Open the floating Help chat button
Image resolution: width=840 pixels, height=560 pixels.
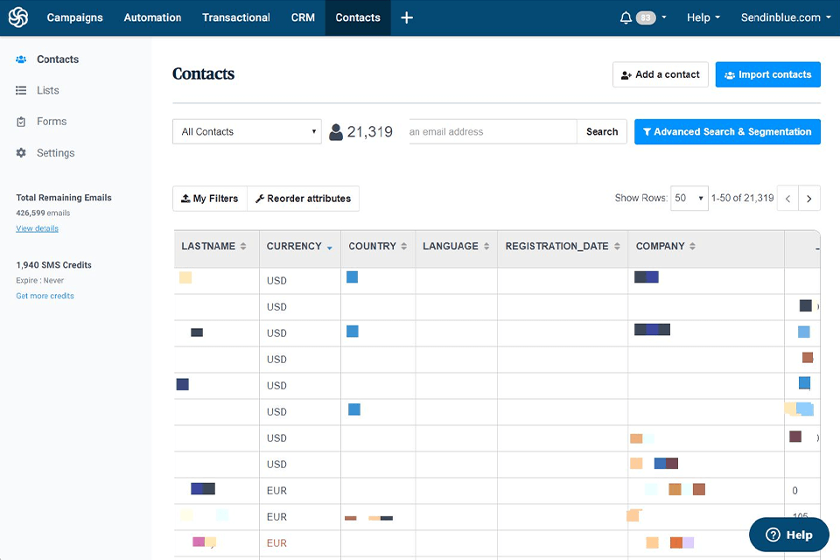point(789,535)
